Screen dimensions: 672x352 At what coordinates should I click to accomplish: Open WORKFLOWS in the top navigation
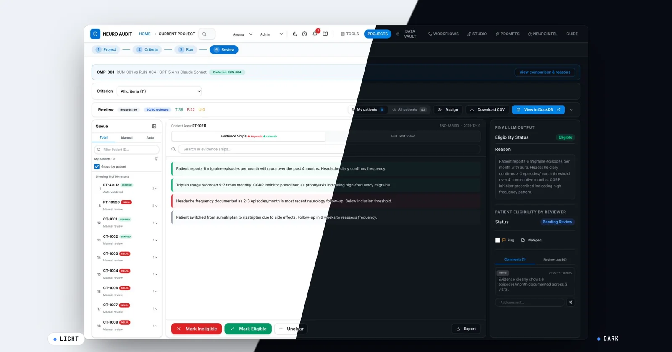point(444,34)
